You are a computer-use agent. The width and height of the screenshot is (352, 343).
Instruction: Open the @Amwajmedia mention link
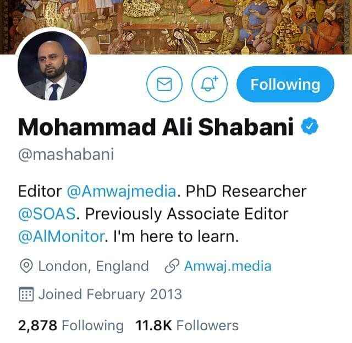[121, 192]
